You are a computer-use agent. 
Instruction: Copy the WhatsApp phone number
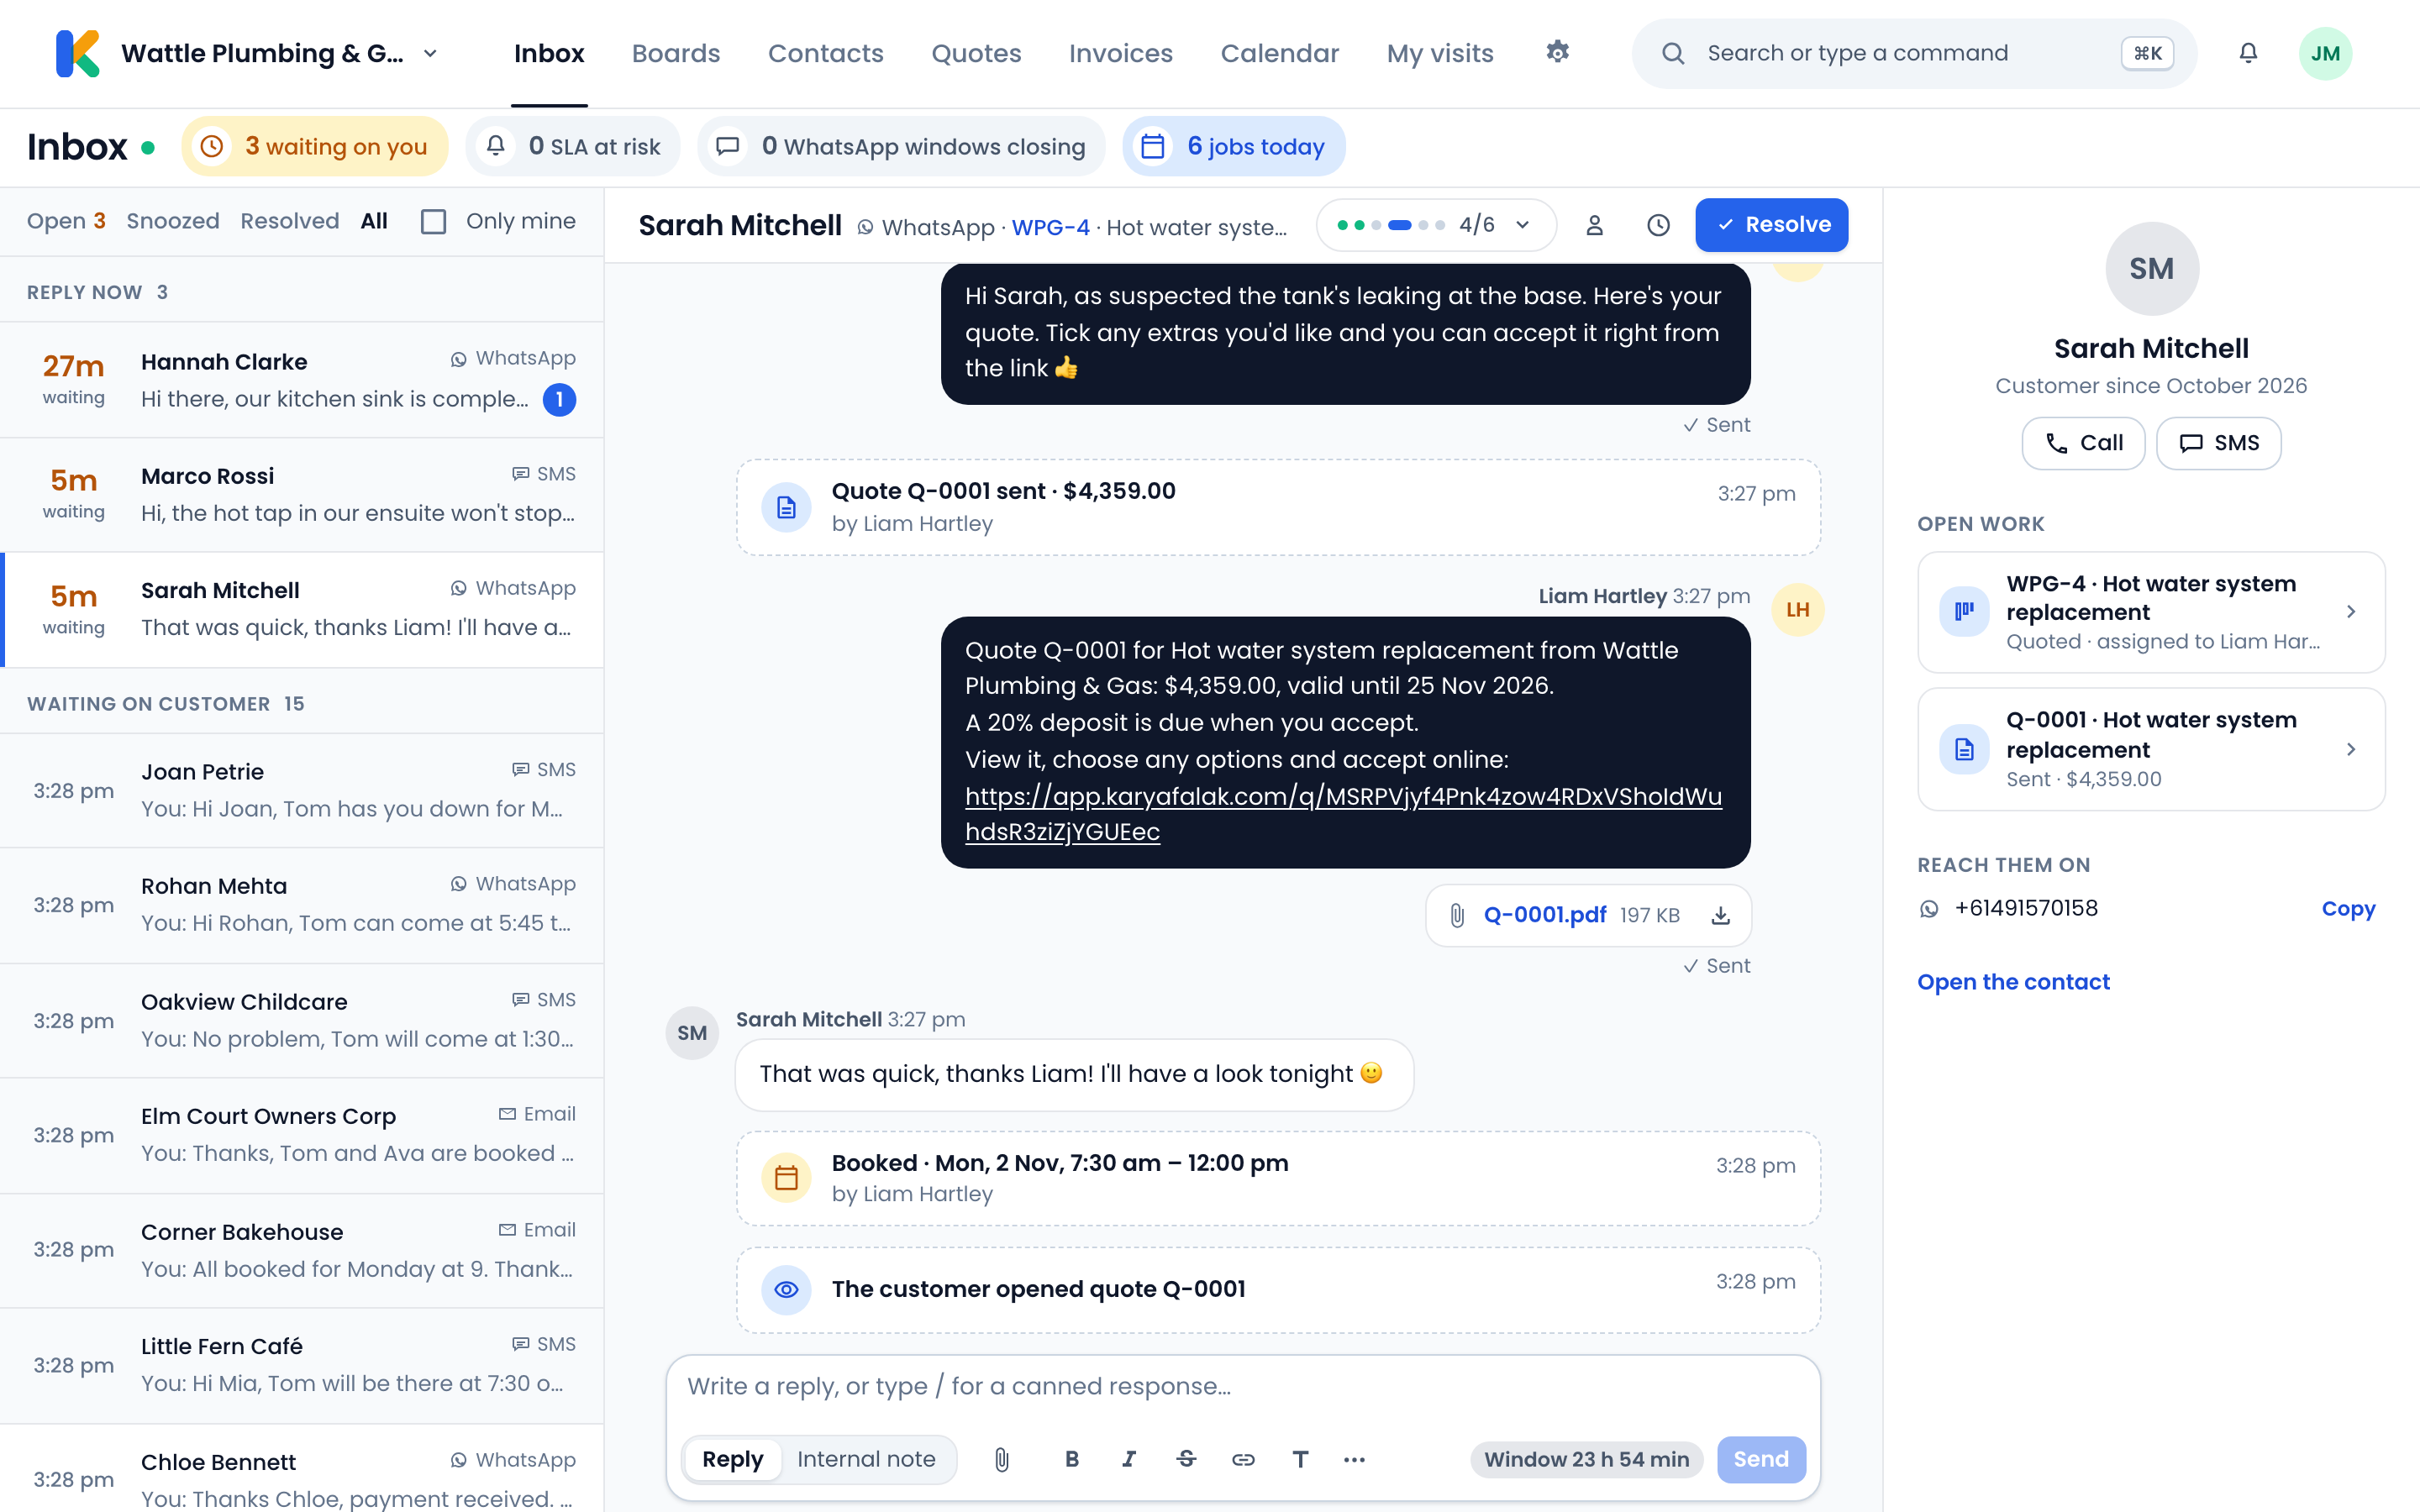2348,909
